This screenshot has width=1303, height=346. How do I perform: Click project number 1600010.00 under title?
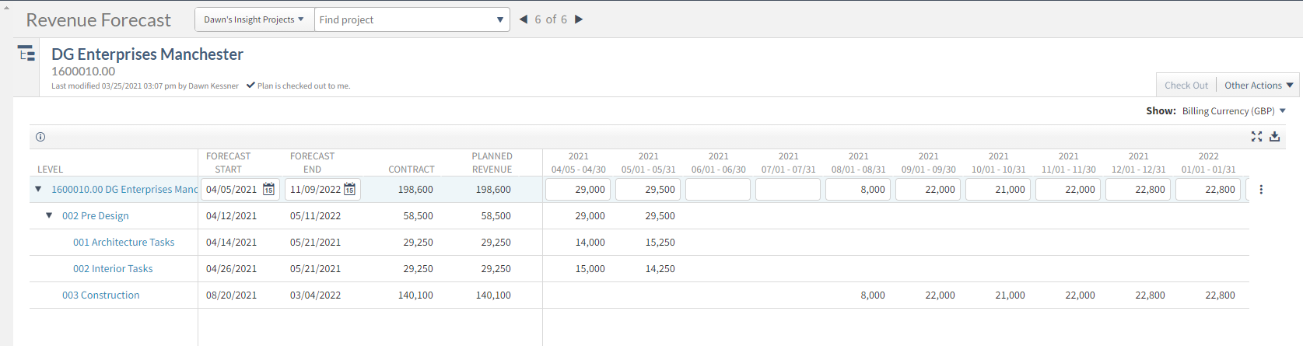[x=83, y=72]
